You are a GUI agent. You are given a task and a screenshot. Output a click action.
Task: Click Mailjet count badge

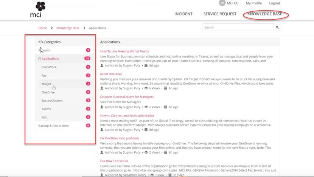[88, 84]
